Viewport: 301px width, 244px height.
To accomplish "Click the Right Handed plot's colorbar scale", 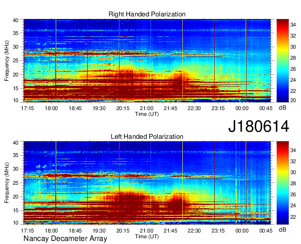I will coord(282,61).
